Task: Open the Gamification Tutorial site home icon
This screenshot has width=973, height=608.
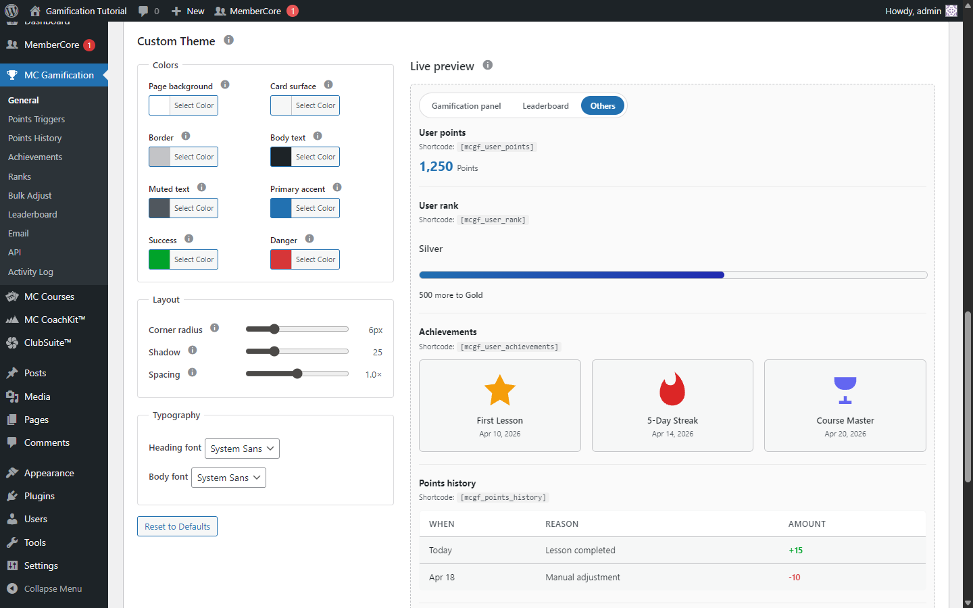Action: [35, 11]
